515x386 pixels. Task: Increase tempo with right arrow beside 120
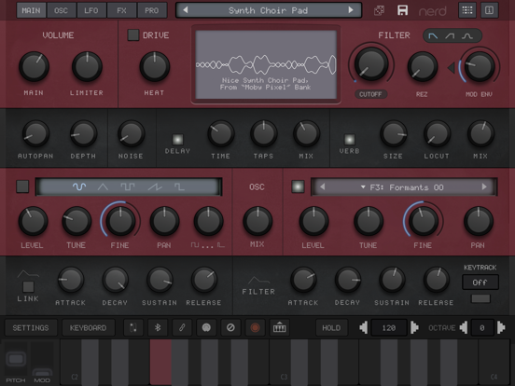pyautogui.click(x=414, y=327)
